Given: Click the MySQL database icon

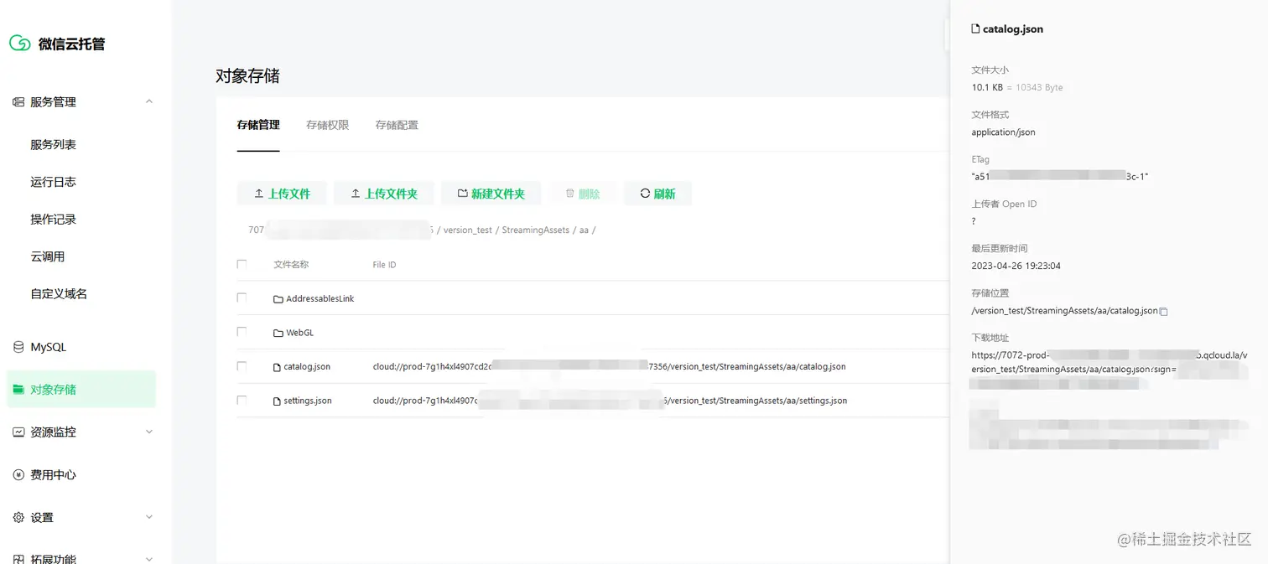Looking at the screenshot, I should click(18, 347).
